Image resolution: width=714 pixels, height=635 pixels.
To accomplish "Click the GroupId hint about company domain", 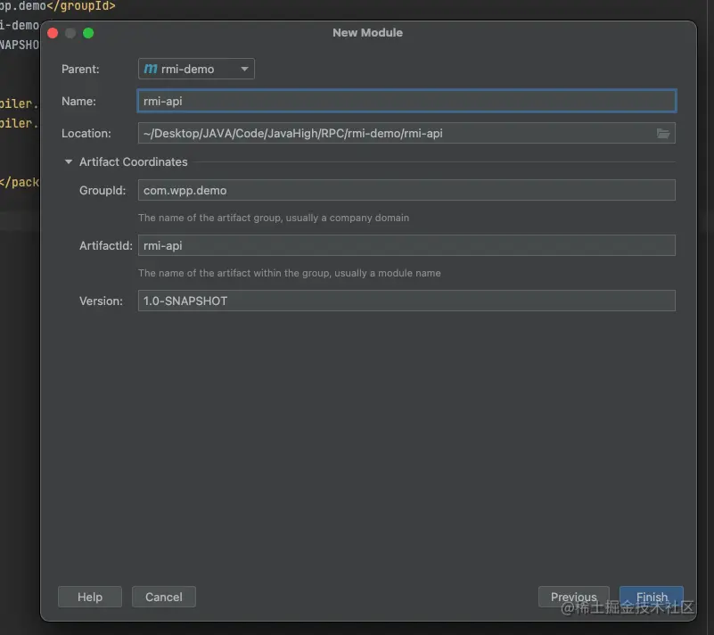I will pos(274,218).
